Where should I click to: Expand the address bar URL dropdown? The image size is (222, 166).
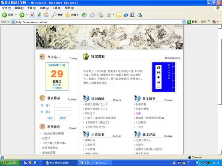(183, 22)
